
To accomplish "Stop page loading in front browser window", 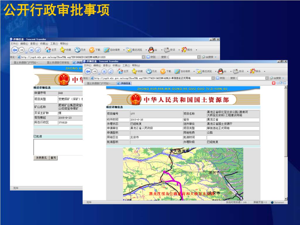I will (x=104, y=71).
